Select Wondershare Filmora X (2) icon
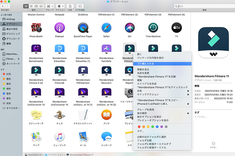This screenshot has width=235, height=156. (x=36, y=71)
